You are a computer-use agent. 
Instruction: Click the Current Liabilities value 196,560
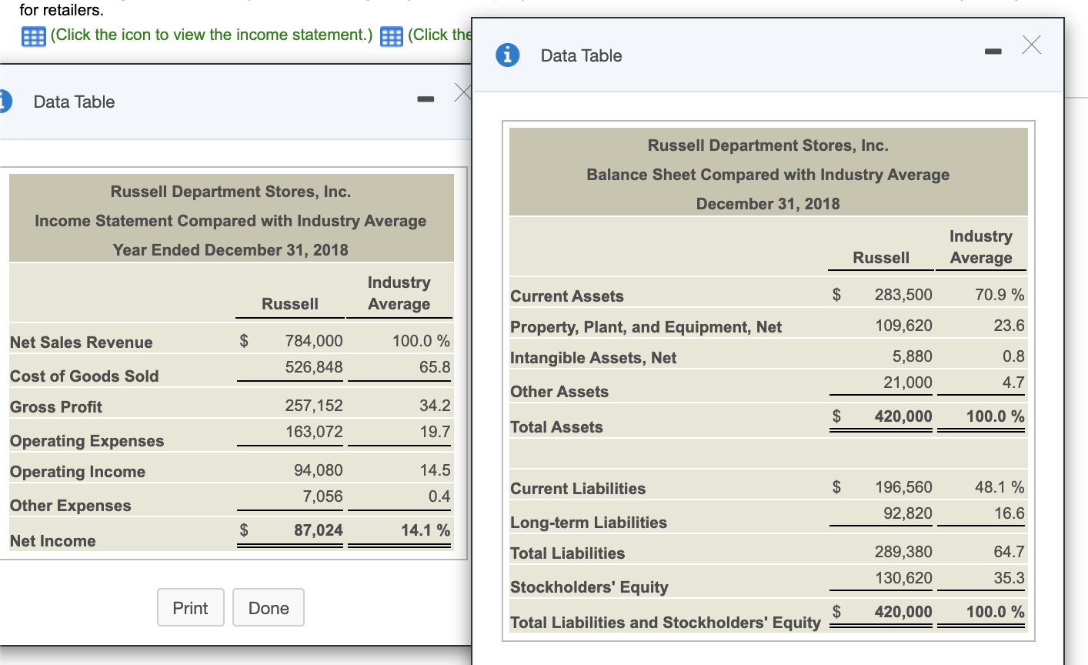[903, 487]
